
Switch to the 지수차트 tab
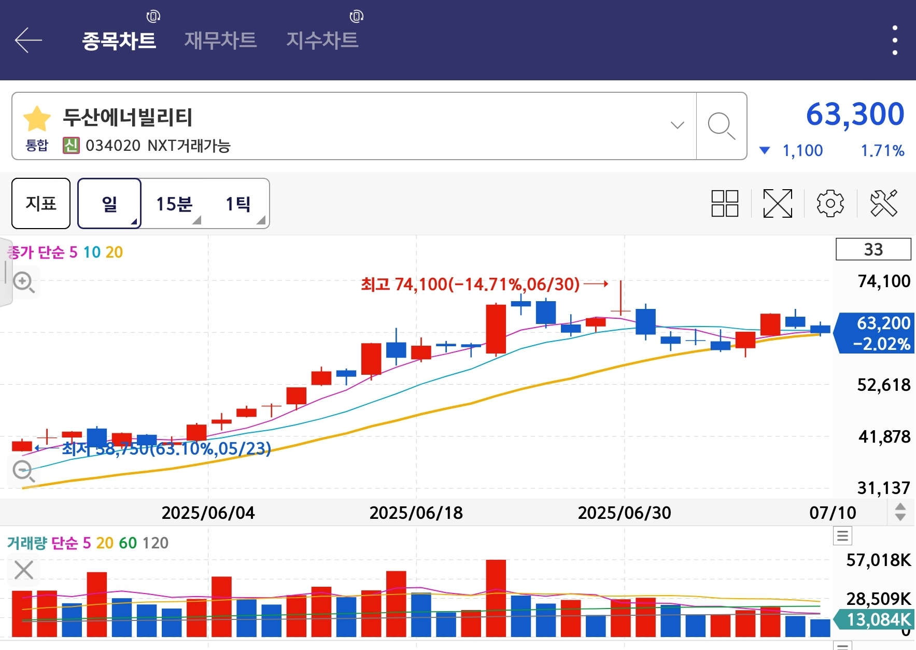coord(322,40)
